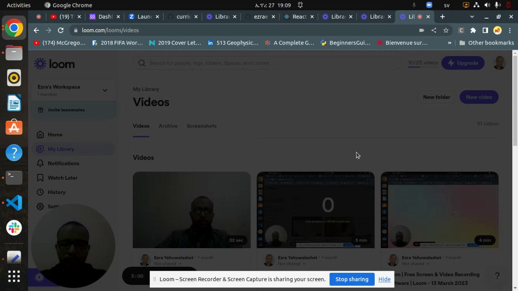The image size is (518, 291).
Task: Switch to Archive tab
Action: click(x=168, y=126)
